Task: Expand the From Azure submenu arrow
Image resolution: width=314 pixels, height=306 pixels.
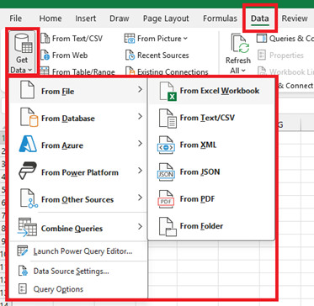Action: click(140, 144)
